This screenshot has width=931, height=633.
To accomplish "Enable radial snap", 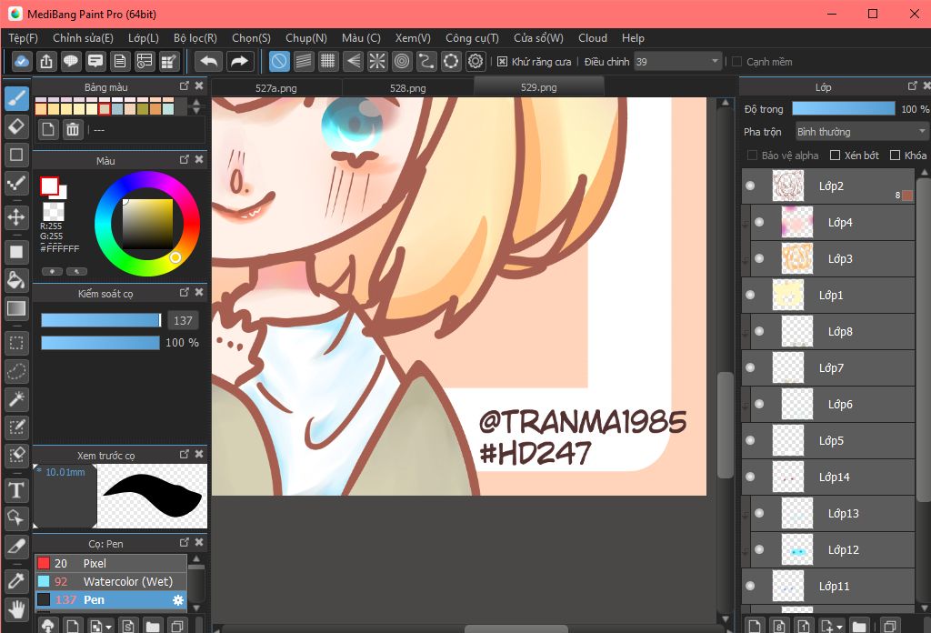I will pos(377,61).
